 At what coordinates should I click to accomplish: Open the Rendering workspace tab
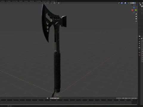32,1
